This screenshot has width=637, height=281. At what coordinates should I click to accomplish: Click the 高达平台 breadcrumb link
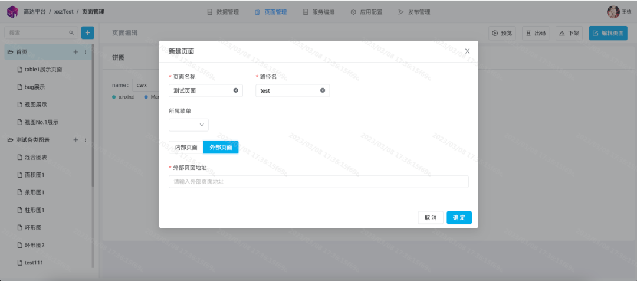[35, 12]
